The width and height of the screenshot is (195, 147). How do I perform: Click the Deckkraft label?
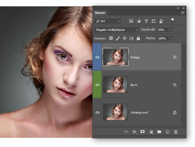click(x=148, y=30)
